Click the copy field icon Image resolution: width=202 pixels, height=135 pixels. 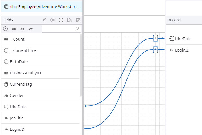(70, 20)
